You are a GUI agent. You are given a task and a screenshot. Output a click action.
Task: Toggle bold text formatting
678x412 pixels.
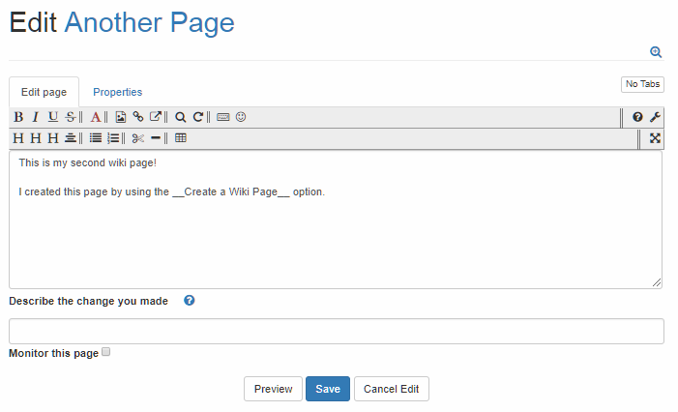[18, 117]
